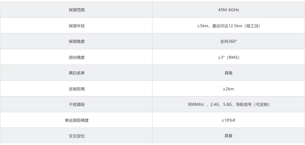Image resolution: width=305 pixels, height=145 pixels.
Task: Click 具备 in the 交叉定位 row
Action: [228, 136]
